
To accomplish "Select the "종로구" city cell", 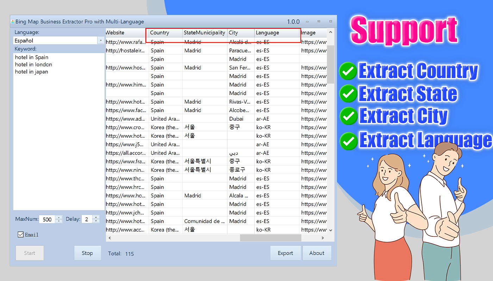I will pyautogui.click(x=241, y=170).
